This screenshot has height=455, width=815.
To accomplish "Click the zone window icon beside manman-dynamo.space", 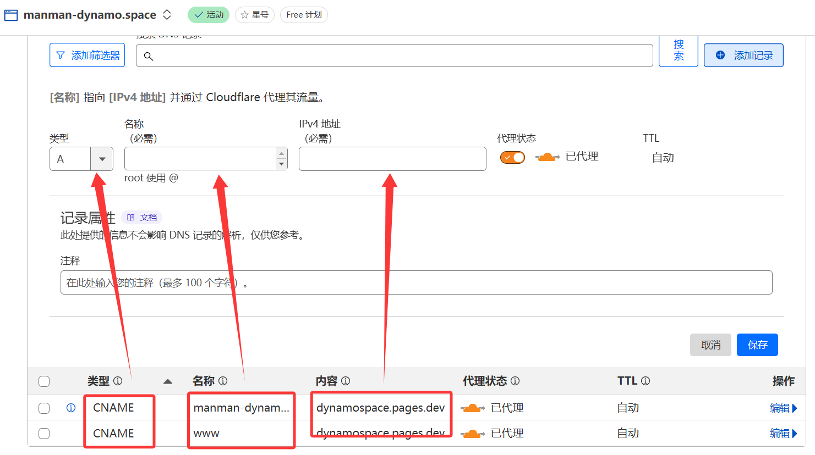I will point(11,15).
